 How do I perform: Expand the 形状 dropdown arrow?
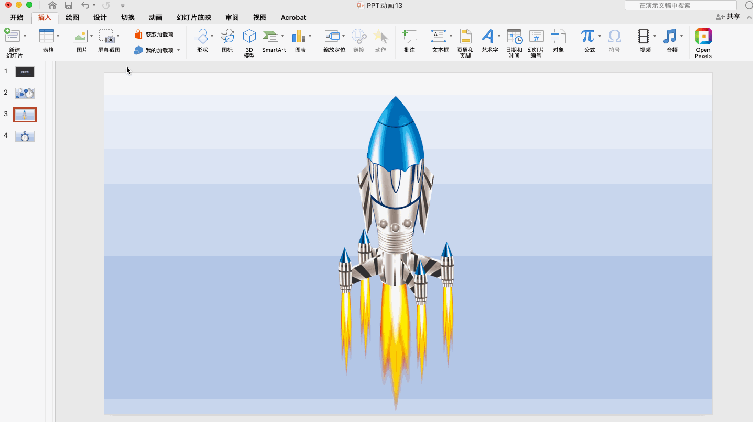pos(212,36)
